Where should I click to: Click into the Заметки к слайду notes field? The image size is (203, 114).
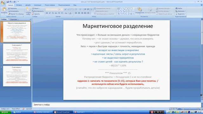click(x=116, y=105)
